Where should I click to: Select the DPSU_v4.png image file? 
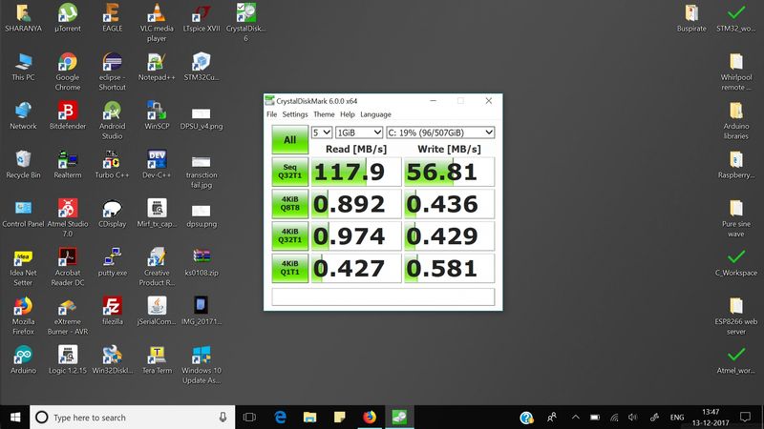(x=202, y=117)
